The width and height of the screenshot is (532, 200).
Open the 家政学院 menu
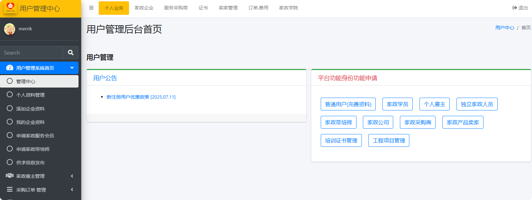tap(288, 8)
